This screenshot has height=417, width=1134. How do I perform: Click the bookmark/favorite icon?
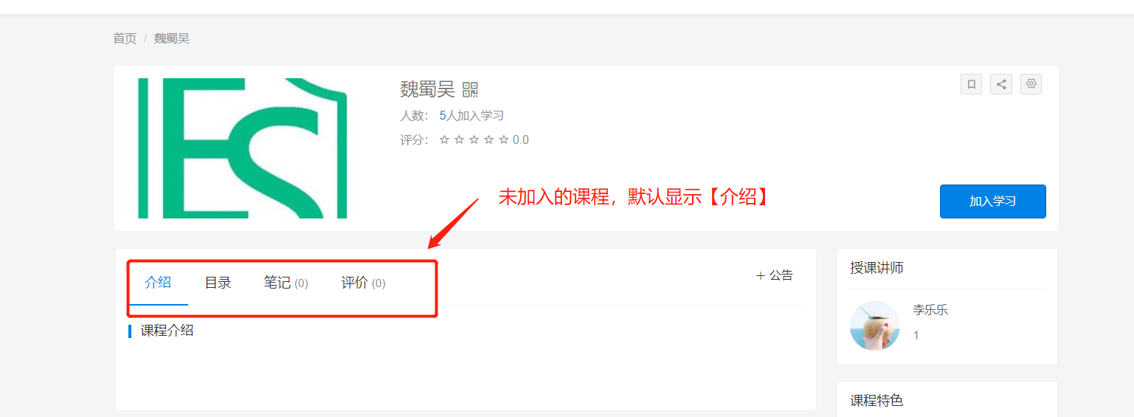971,84
